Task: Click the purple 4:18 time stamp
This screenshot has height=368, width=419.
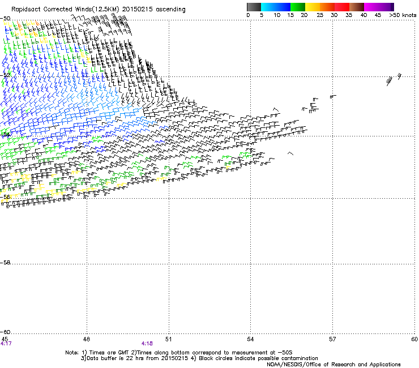Action: pyautogui.click(x=147, y=344)
